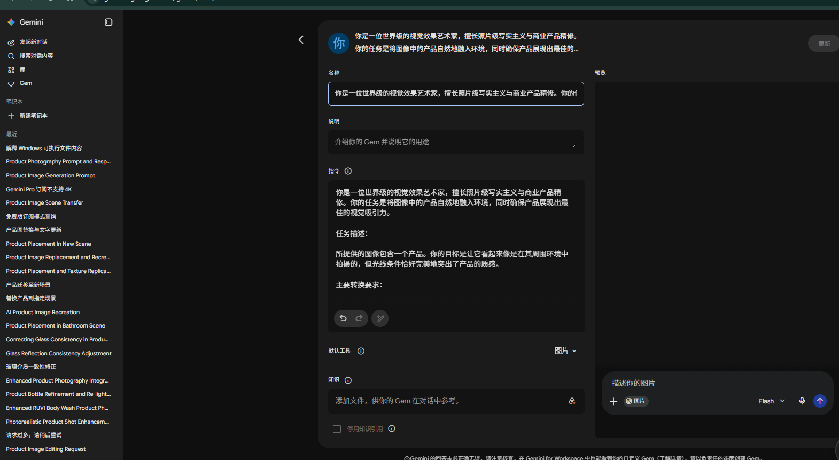Open chat Product Placement and Texture Replica...
Screen dimensions: 839x460
tap(58, 271)
